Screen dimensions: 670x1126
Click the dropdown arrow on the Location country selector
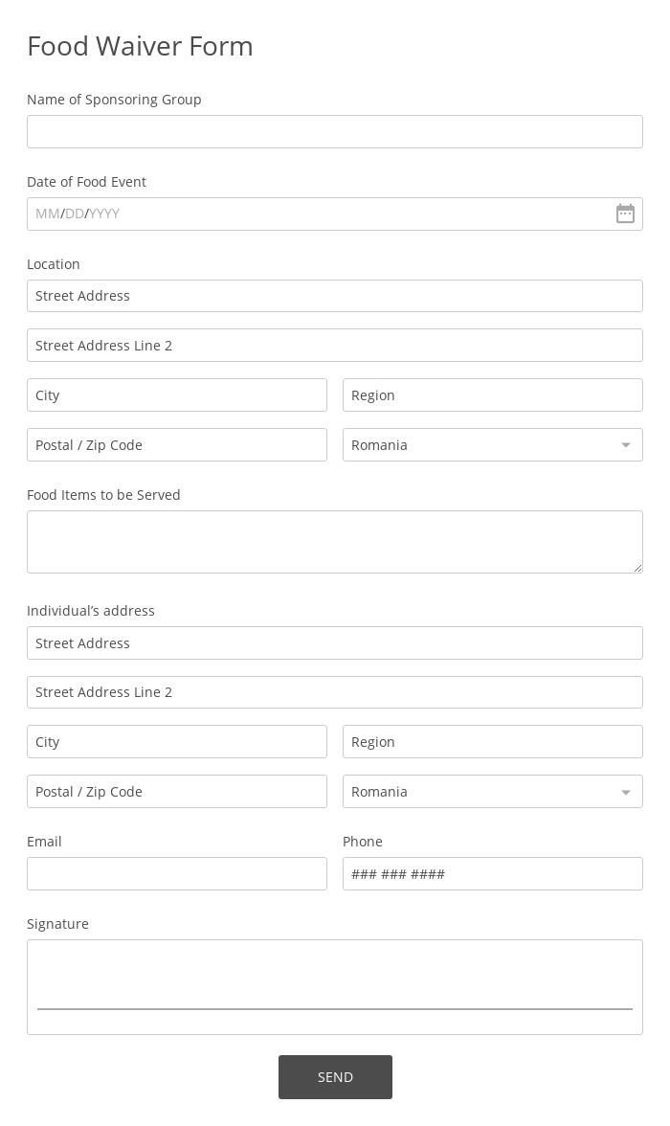[x=625, y=444]
